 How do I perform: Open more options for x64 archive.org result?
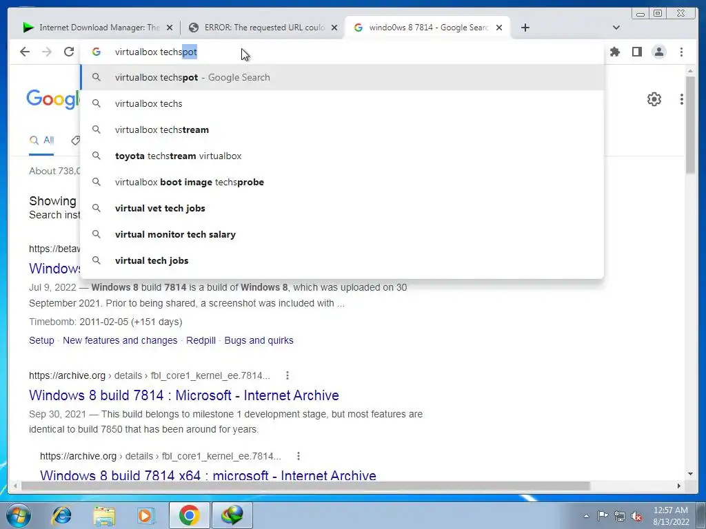coord(298,456)
